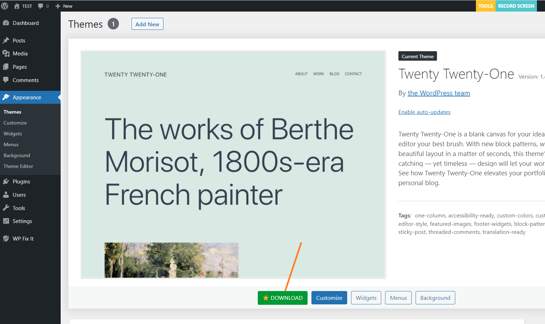Open the WP Fix It menu
The image size is (545, 324).
30,238
